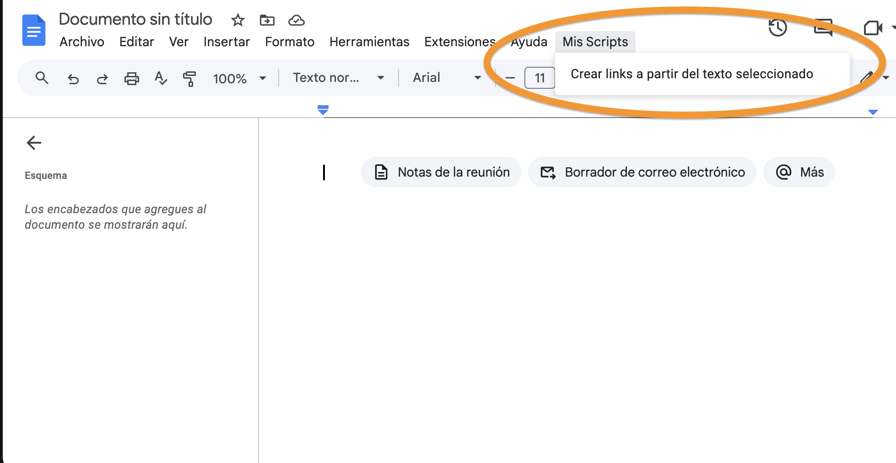Open the Texto normal style dropdown
Image resolution: width=896 pixels, height=463 pixels.
[x=339, y=78]
